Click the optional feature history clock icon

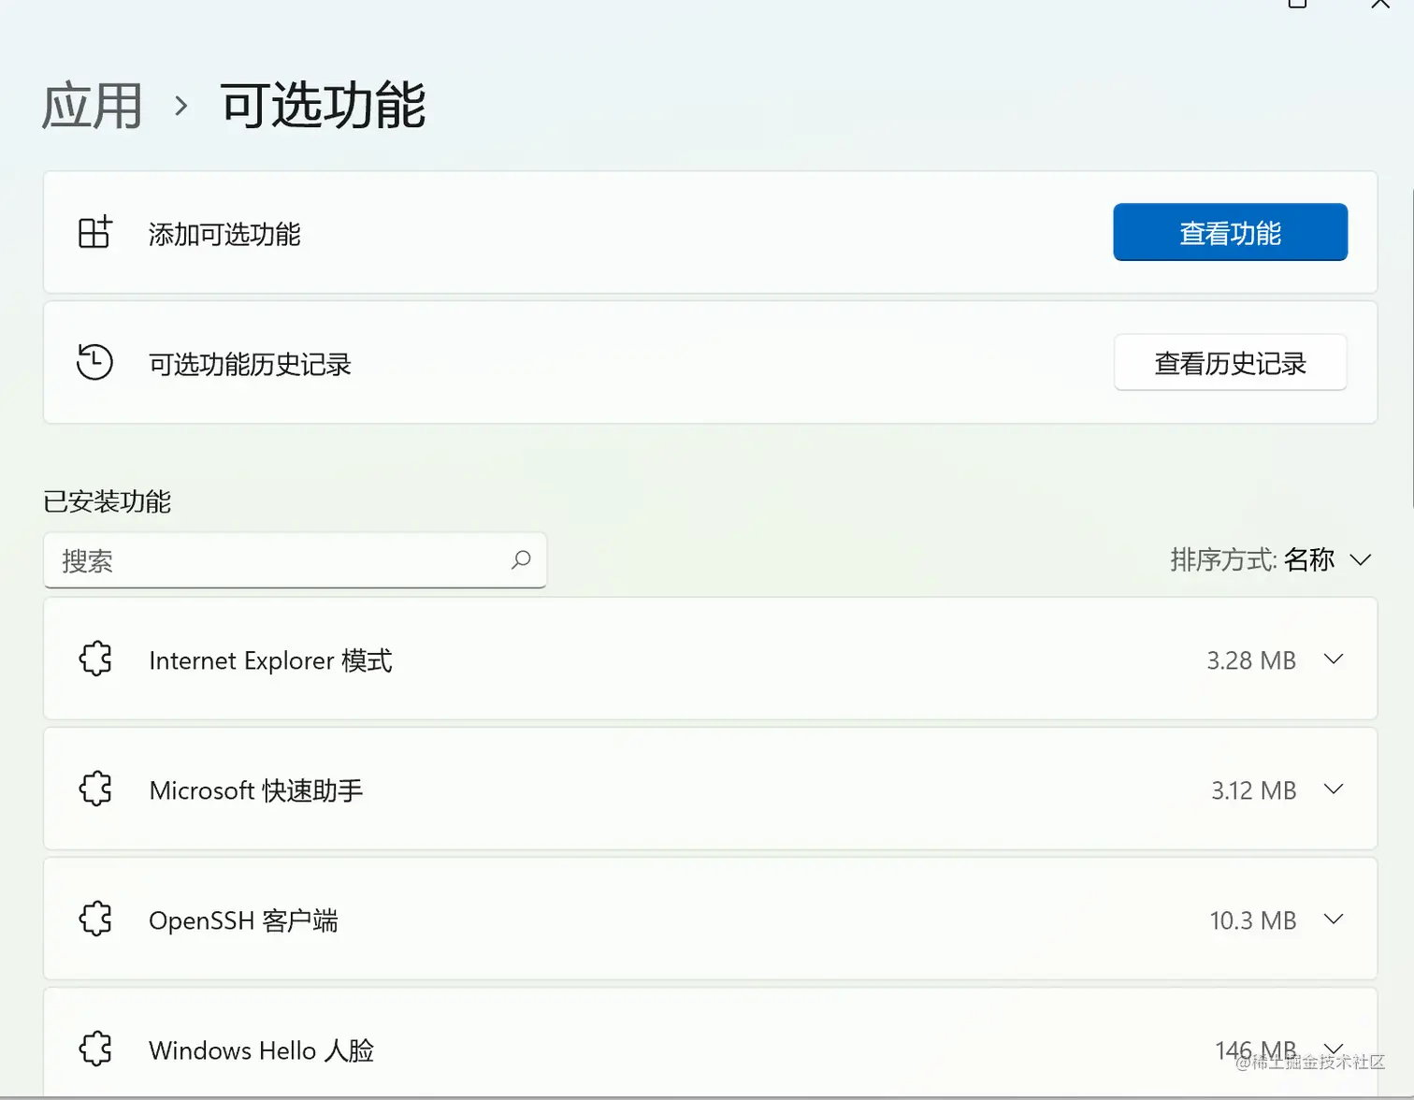coord(94,362)
